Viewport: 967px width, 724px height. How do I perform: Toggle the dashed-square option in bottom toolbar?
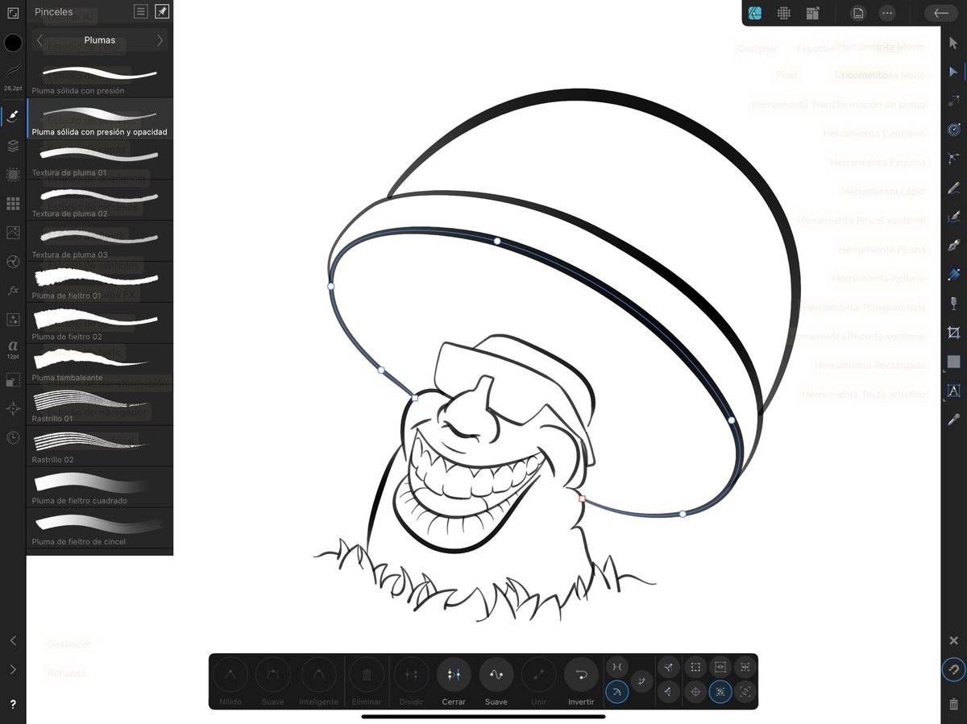[x=695, y=667]
